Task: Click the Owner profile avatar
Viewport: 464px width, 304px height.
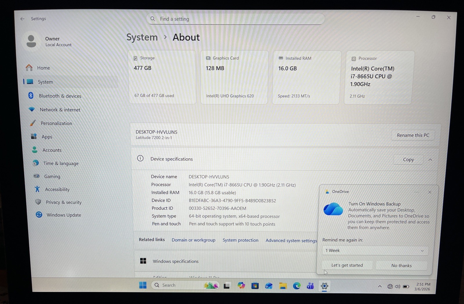Action: 31,41
